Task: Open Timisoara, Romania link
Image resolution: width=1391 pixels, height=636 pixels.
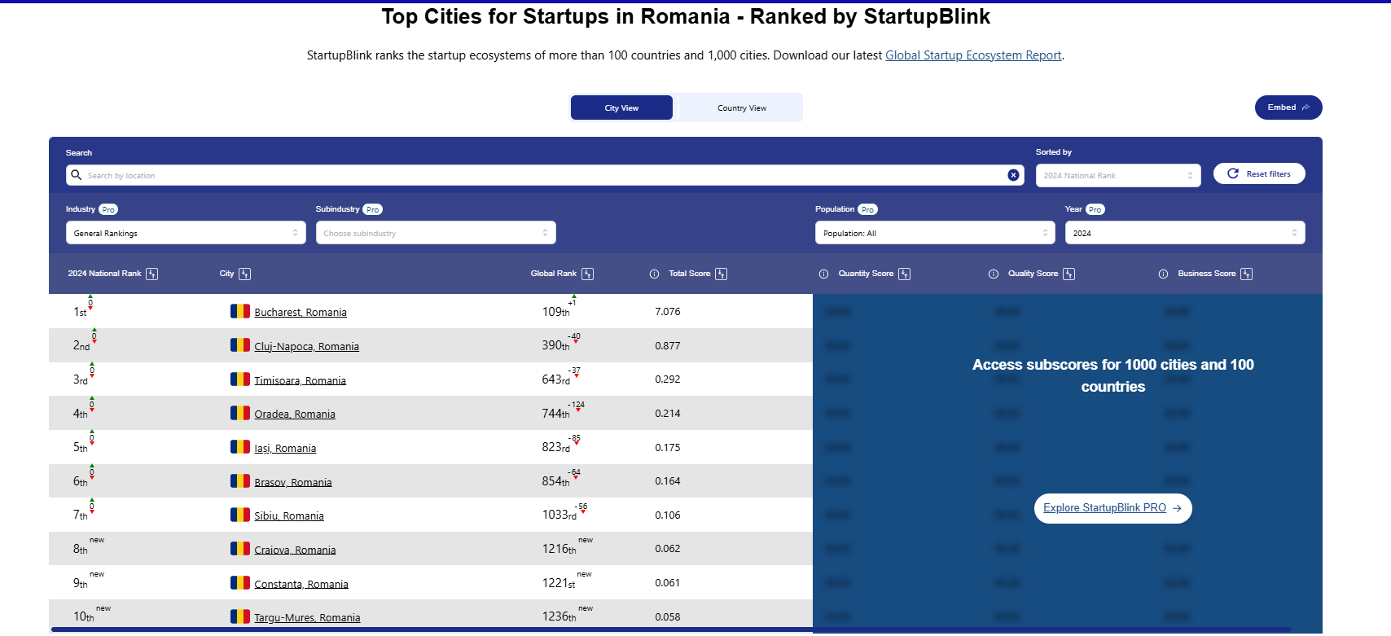Action: point(300,381)
